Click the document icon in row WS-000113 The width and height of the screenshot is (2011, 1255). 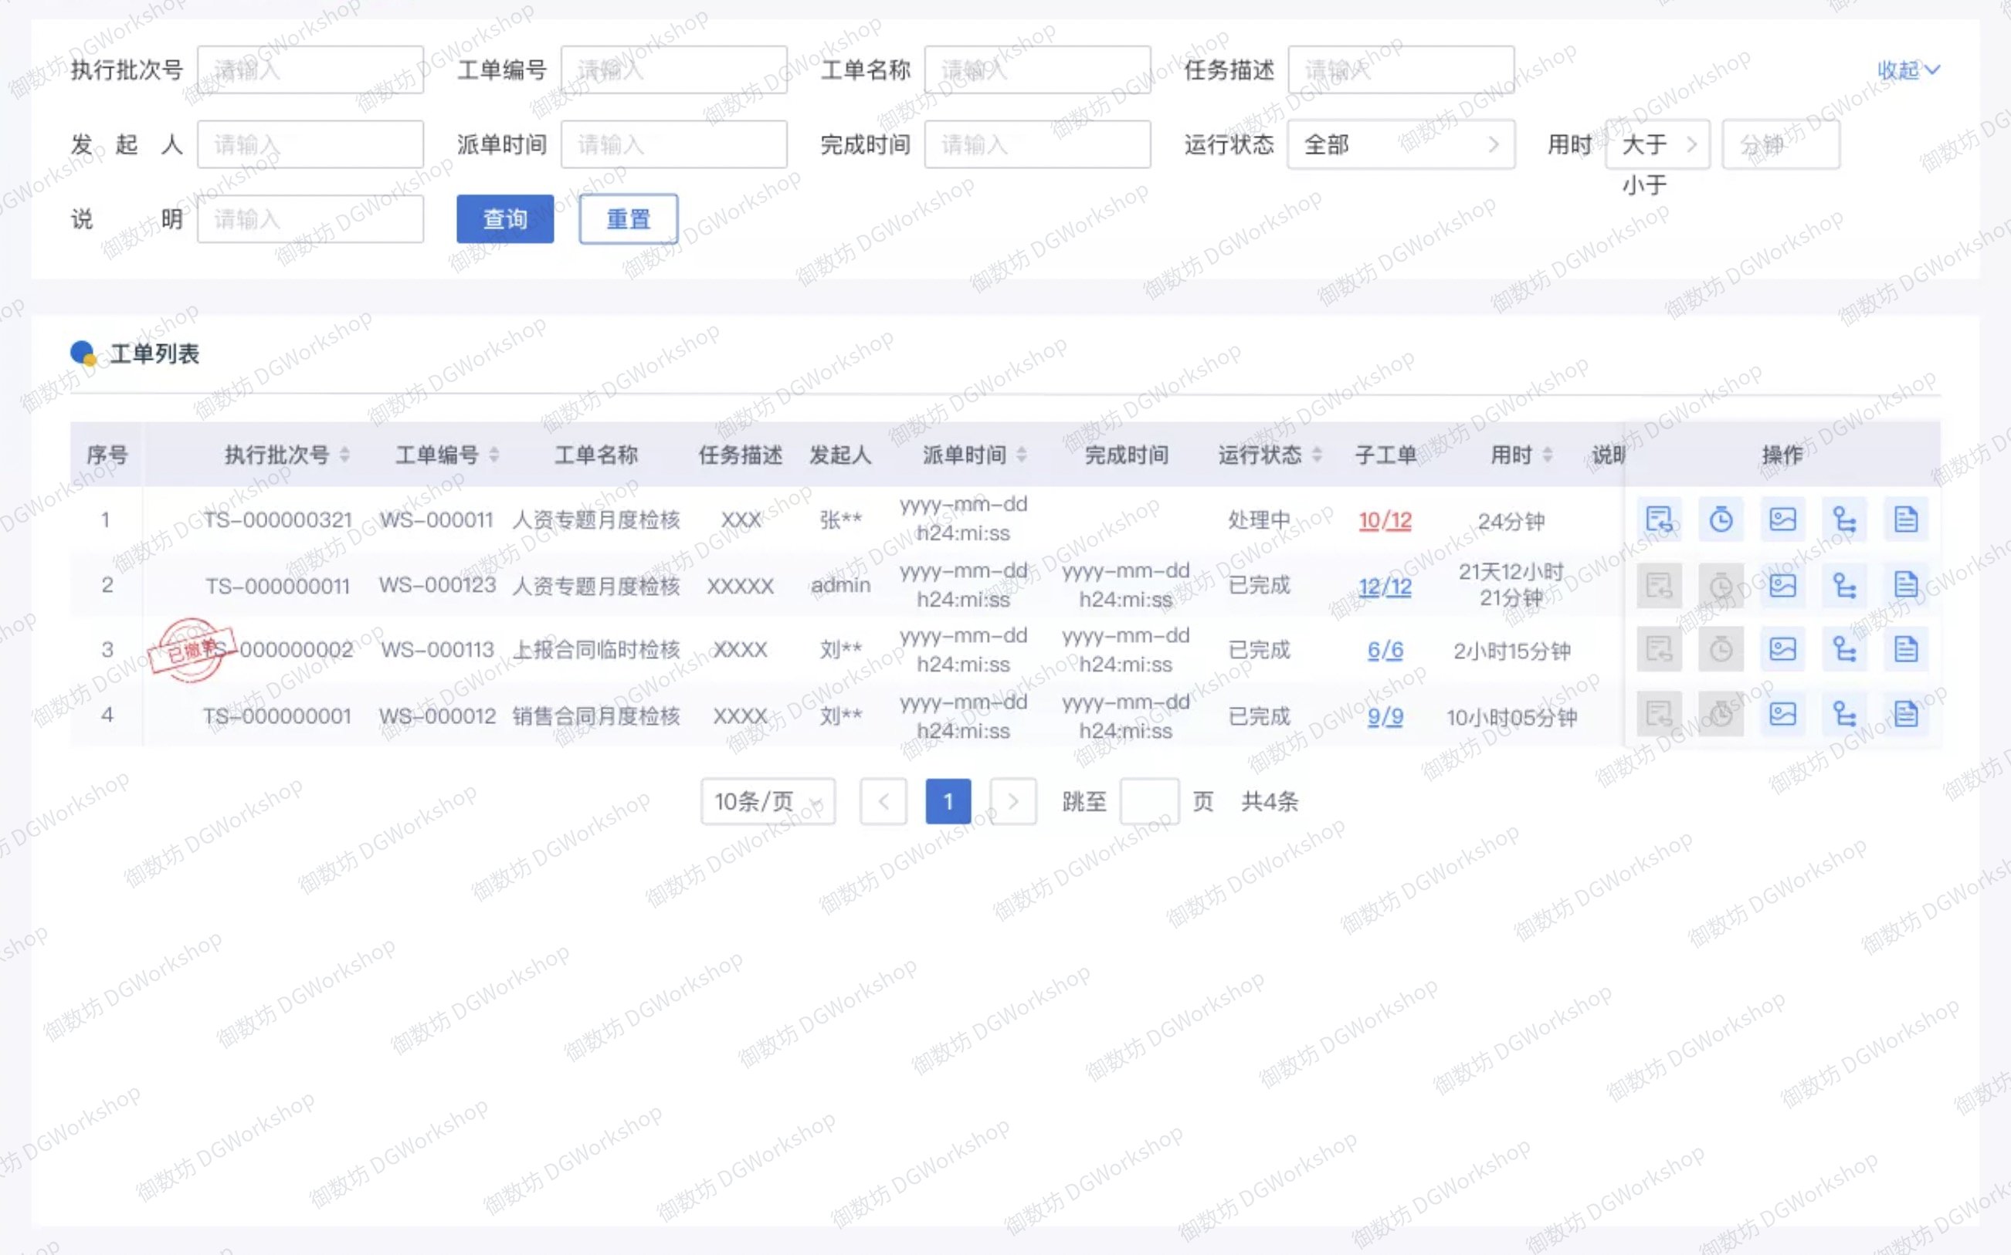click(x=1905, y=649)
